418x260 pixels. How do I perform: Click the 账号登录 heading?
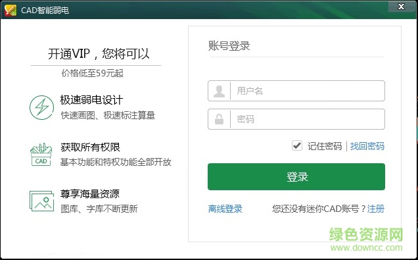click(x=229, y=45)
